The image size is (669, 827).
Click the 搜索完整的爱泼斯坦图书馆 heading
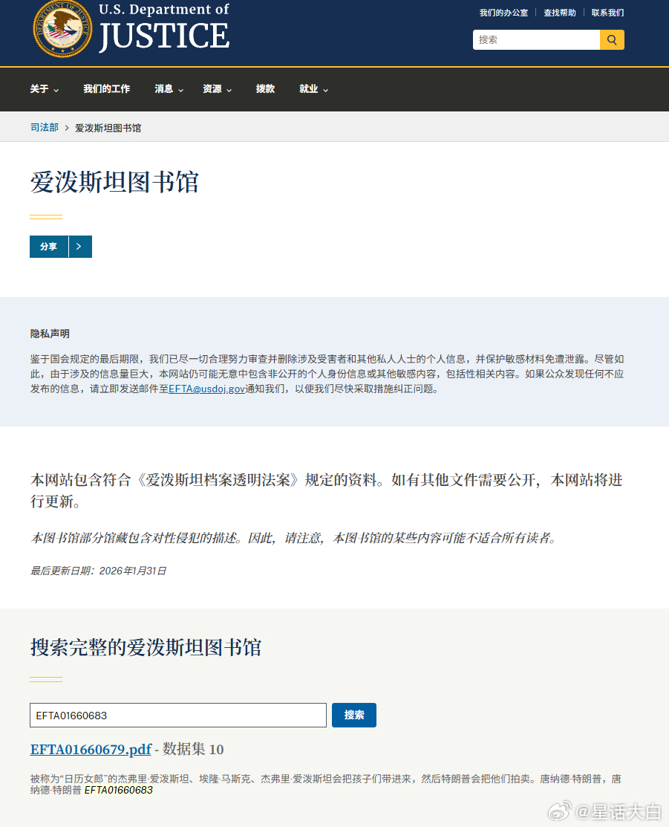point(146,648)
